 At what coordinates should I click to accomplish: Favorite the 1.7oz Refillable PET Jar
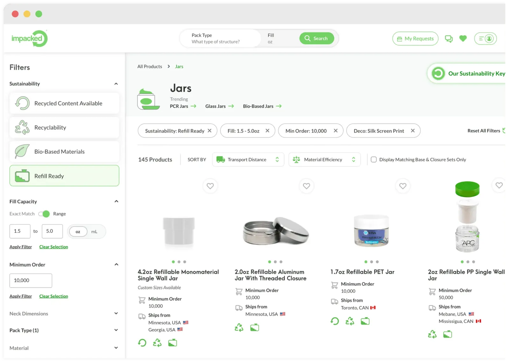point(403,186)
